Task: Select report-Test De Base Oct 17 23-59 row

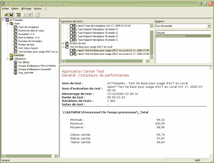Action: [x=113, y=50]
